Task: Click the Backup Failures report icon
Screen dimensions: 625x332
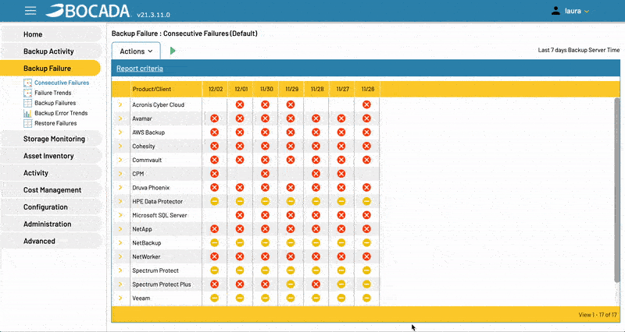Action: (27, 103)
